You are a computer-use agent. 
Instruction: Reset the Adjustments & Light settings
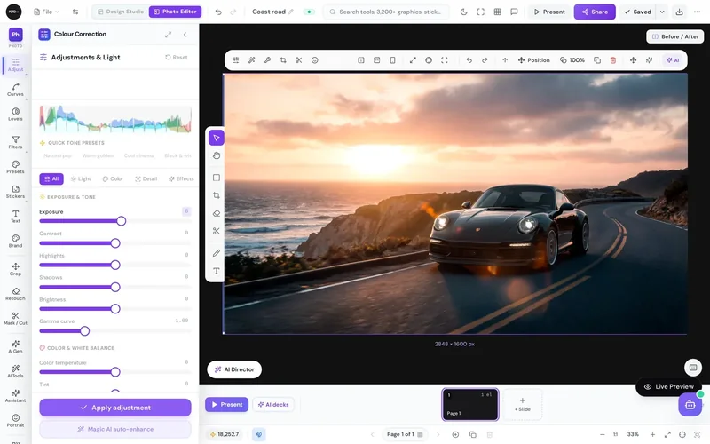tap(177, 58)
